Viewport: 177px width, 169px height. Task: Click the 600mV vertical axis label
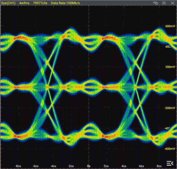coord(170,26)
